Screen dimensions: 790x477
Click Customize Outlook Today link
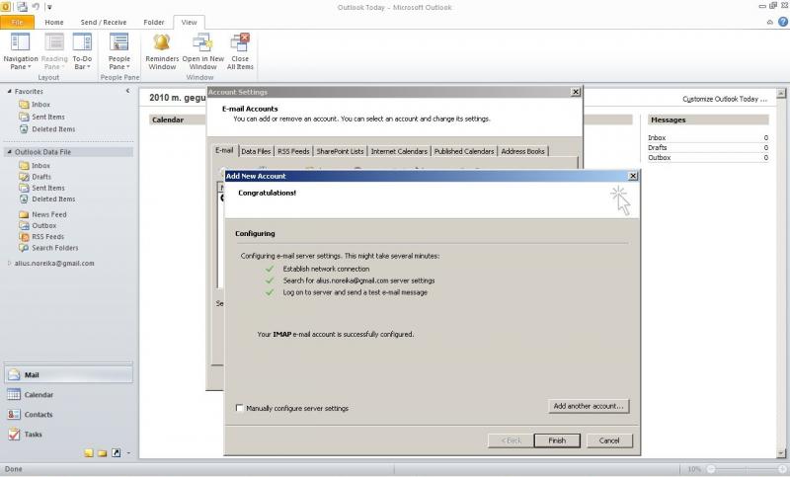(725, 99)
